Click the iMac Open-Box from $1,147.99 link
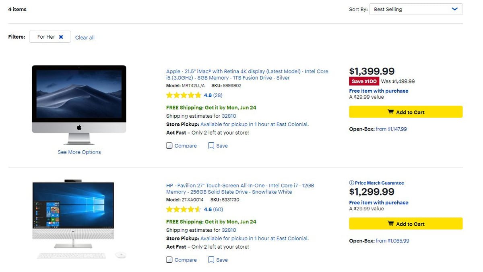This screenshot has width=483, height=272. (391, 129)
